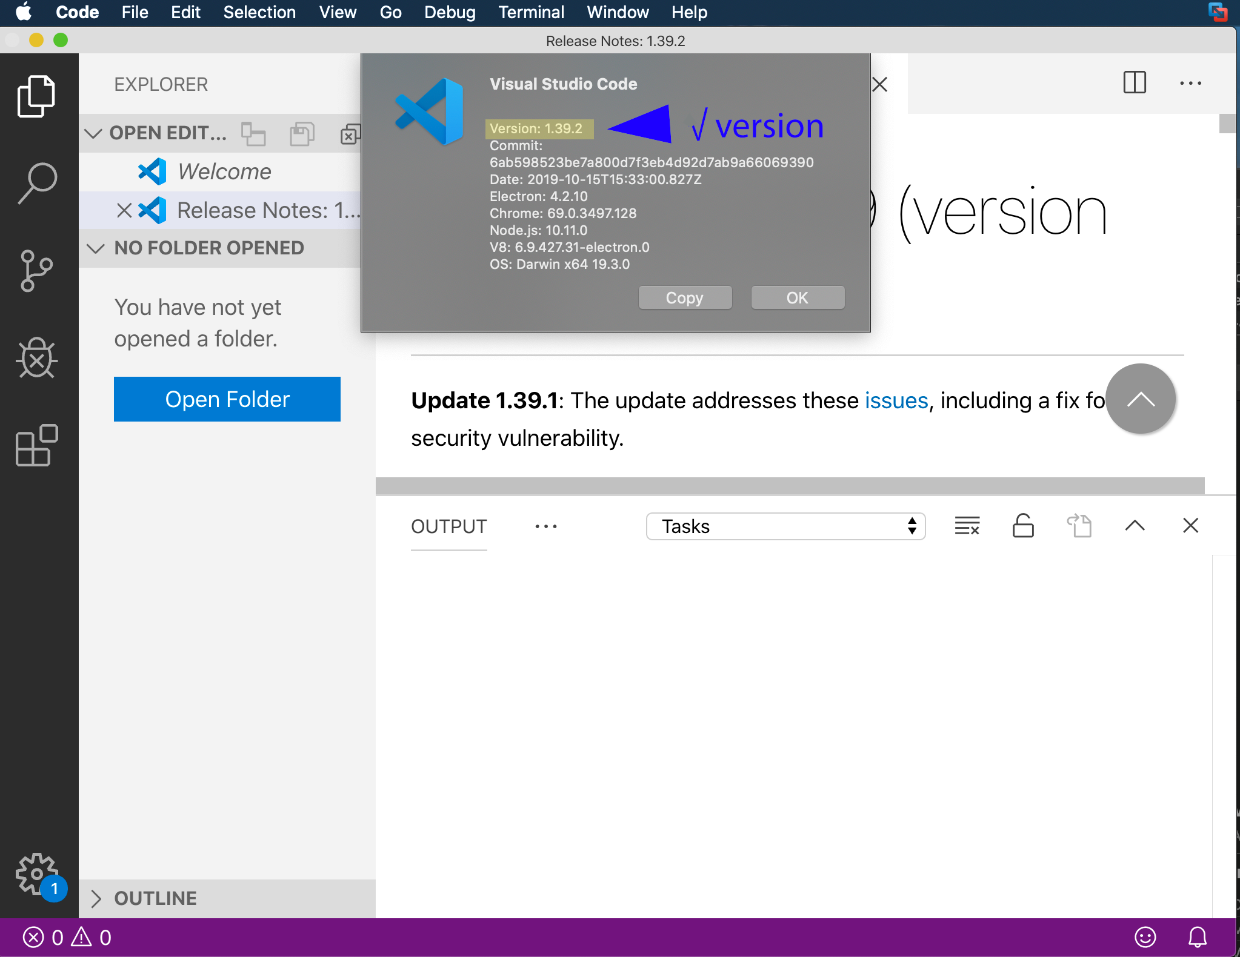Select the OUTPUT panel tab

point(448,526)
